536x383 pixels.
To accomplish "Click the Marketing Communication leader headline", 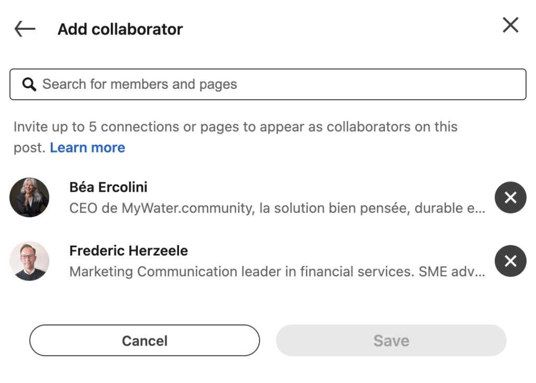I will (x=277, y=272).
